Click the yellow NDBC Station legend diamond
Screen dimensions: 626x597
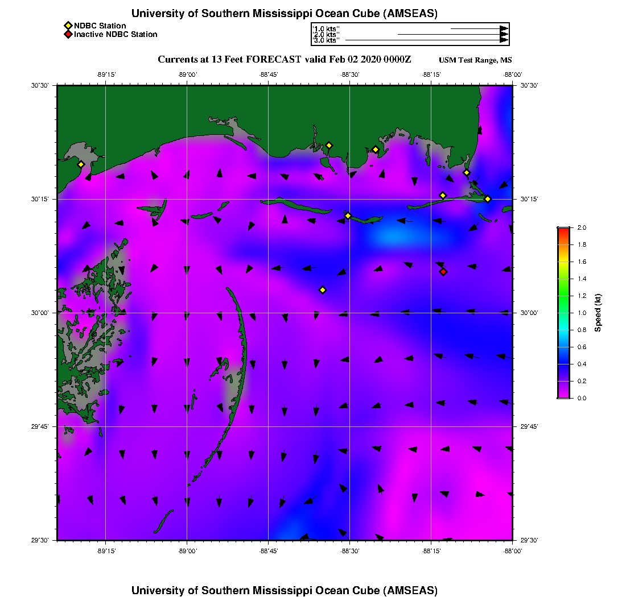point(68,26)
